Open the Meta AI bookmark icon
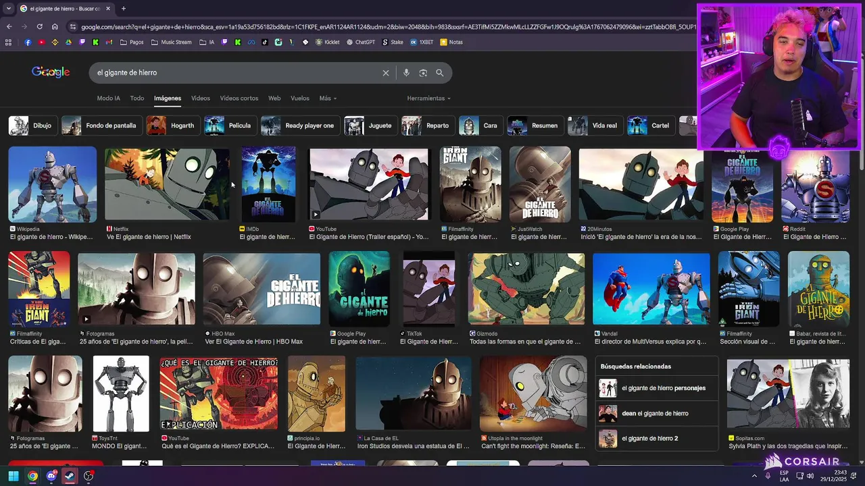The image size is (865, 486). pos(251,42)
